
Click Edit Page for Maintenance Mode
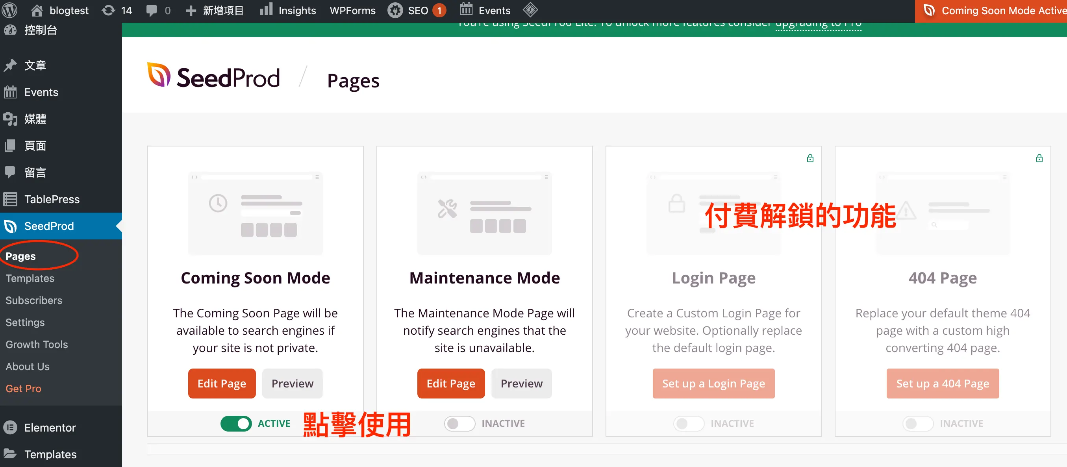451,383
